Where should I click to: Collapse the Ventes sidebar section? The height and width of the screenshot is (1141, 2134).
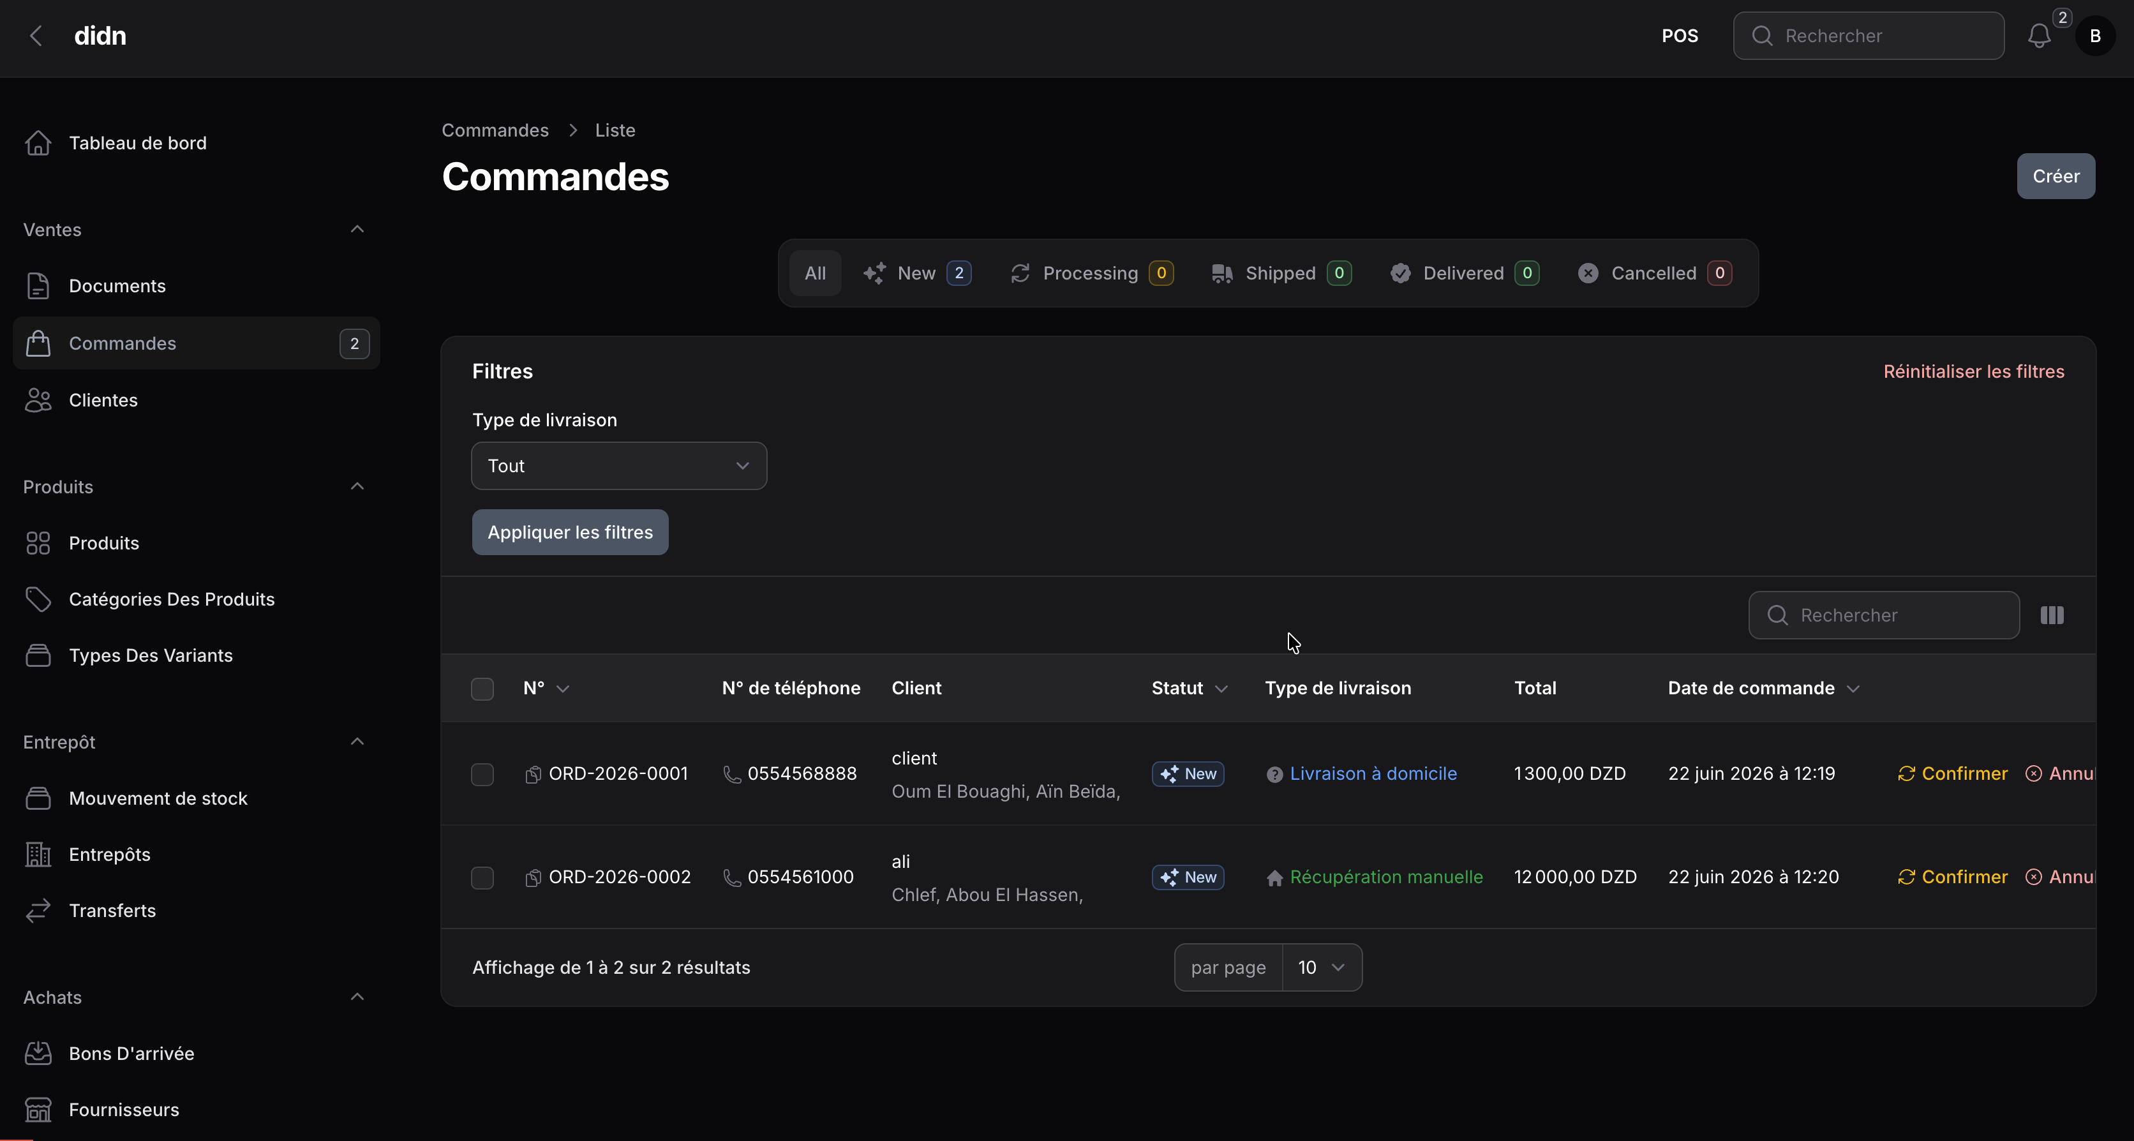(x=357, y=230)
